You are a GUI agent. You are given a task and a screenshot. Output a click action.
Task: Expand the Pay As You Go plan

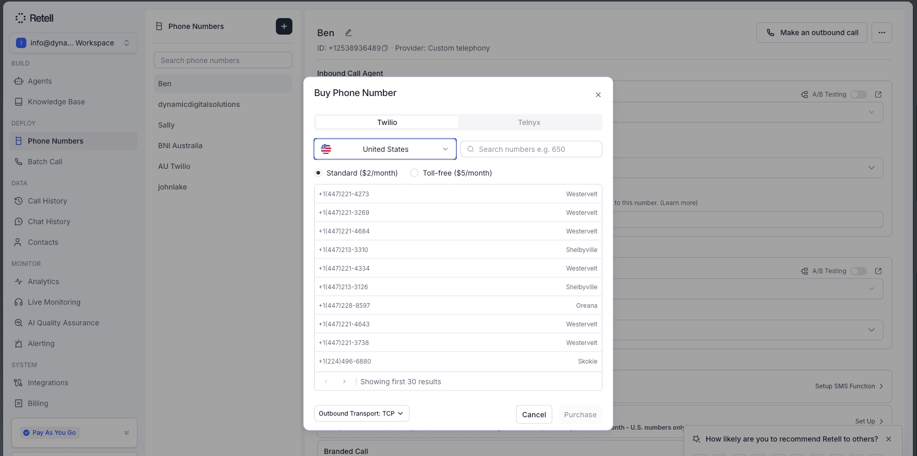(127, 433)
